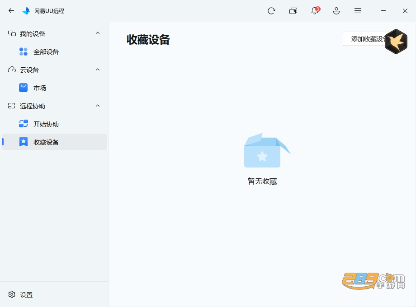This screenshot has height=307, width=416.
Task: Click the 全部设备 four-dot icon
Action: point(24,51)
